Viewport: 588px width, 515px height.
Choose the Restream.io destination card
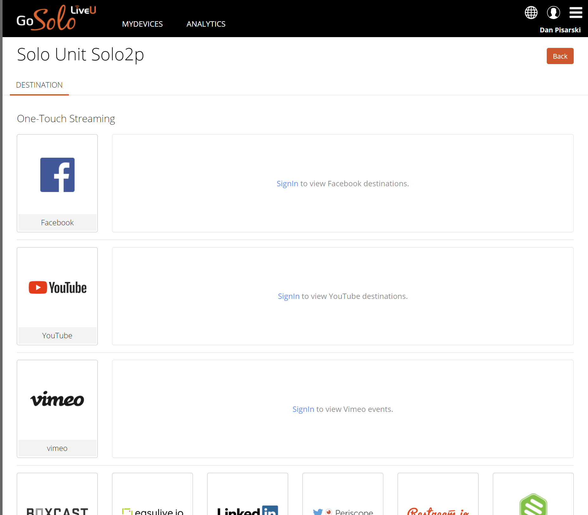coord(438,494)
